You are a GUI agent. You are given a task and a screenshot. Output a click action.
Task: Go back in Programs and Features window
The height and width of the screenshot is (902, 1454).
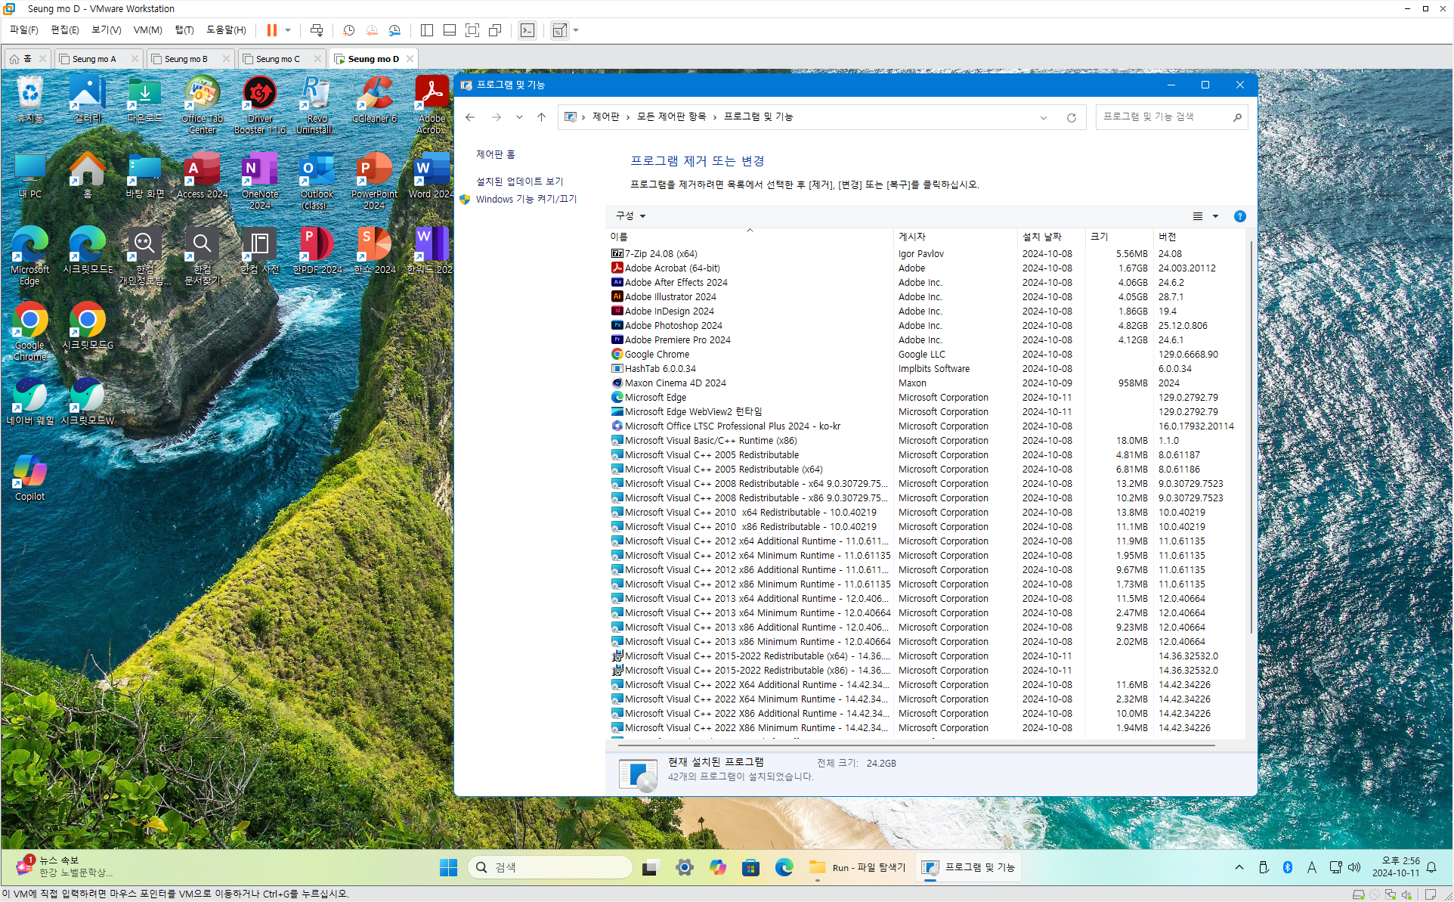click(470, 117)
